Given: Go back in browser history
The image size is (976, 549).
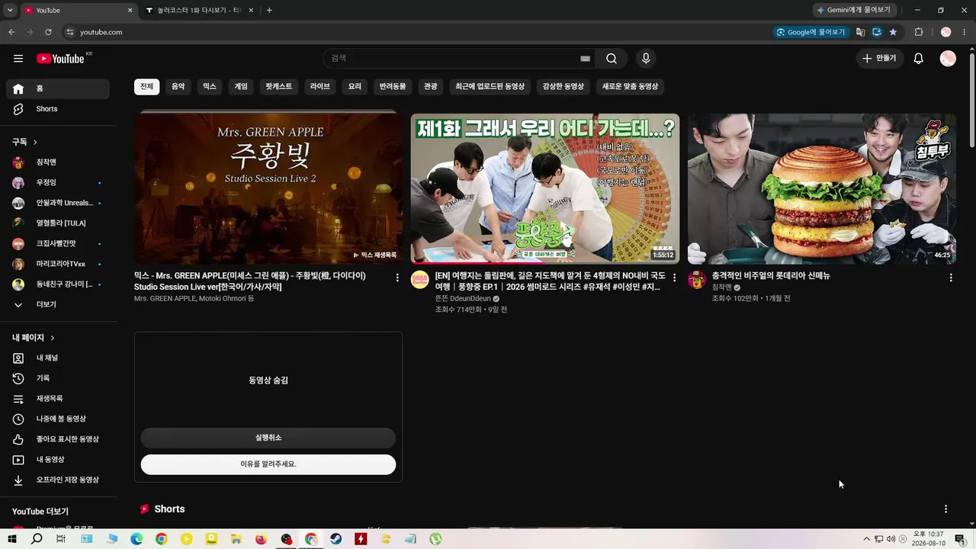Looking at the screenshot, I should (x=11, y=32).
